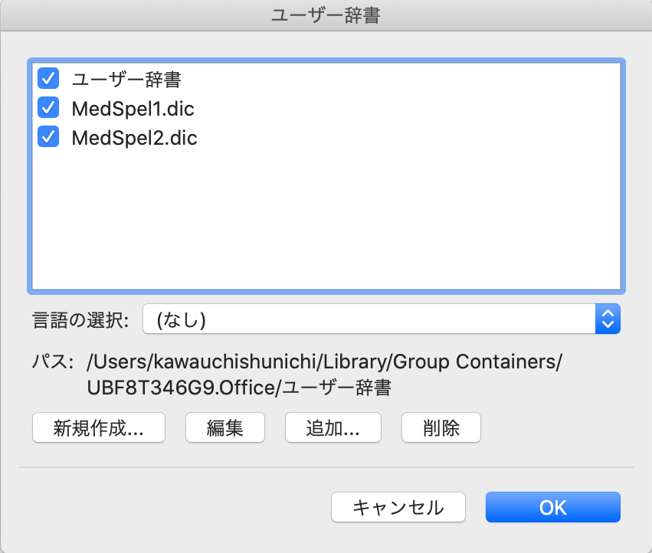The width and height of the screenshot is (652, 553).
Task: Click the UBF8T346G9.Office/ユーザー辞書 path text
Action: pyautogui.click(x=239, y=388)
